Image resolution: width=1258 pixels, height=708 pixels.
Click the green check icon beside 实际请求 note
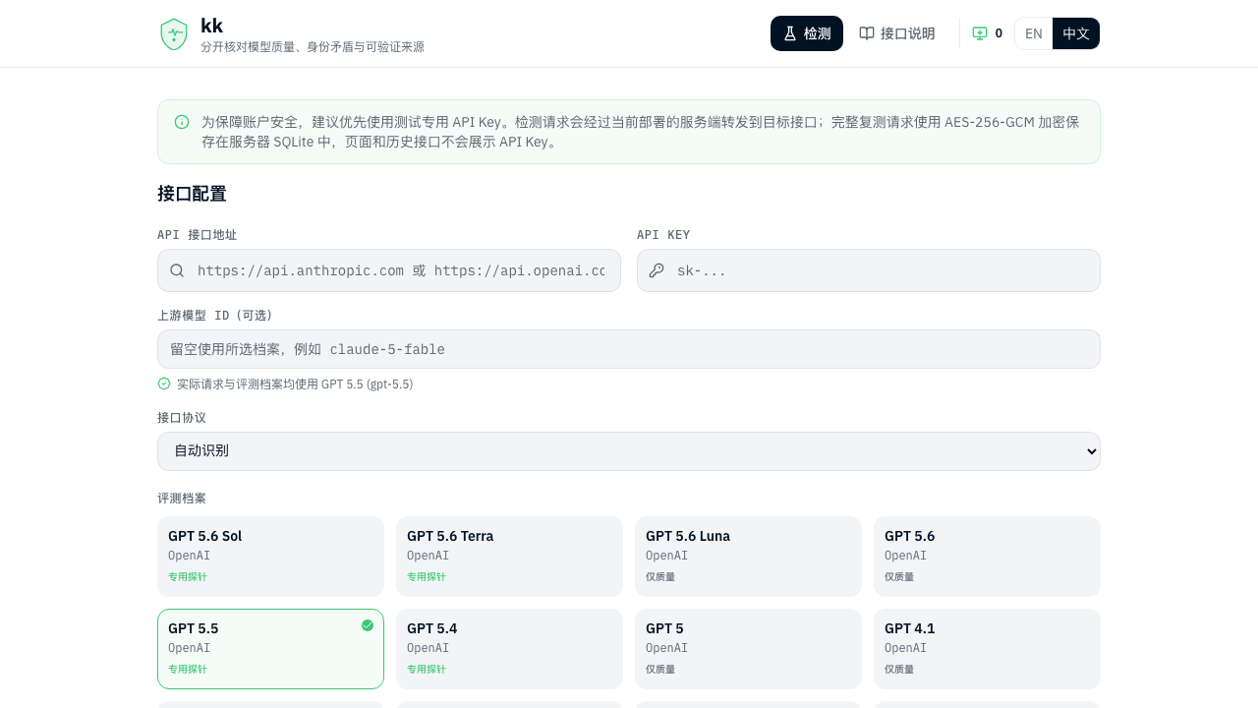click(164, 383)
